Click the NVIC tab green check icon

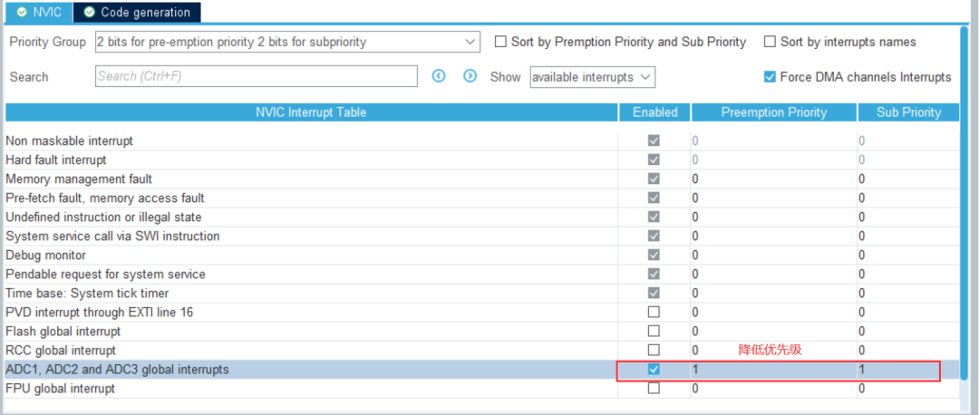22,12
